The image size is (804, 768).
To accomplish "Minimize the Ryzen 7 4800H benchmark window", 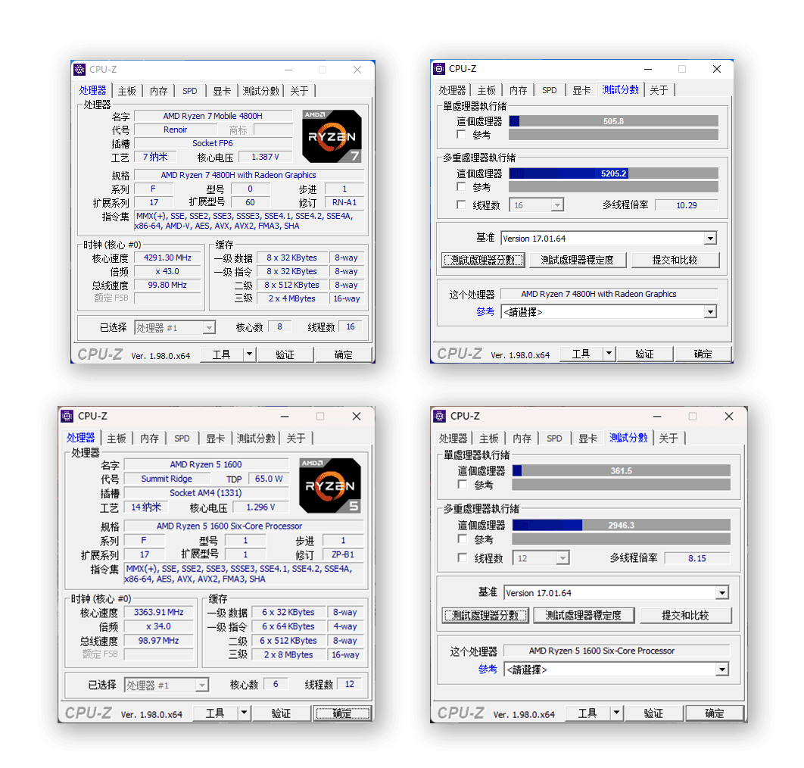I will tap(648, 69).
